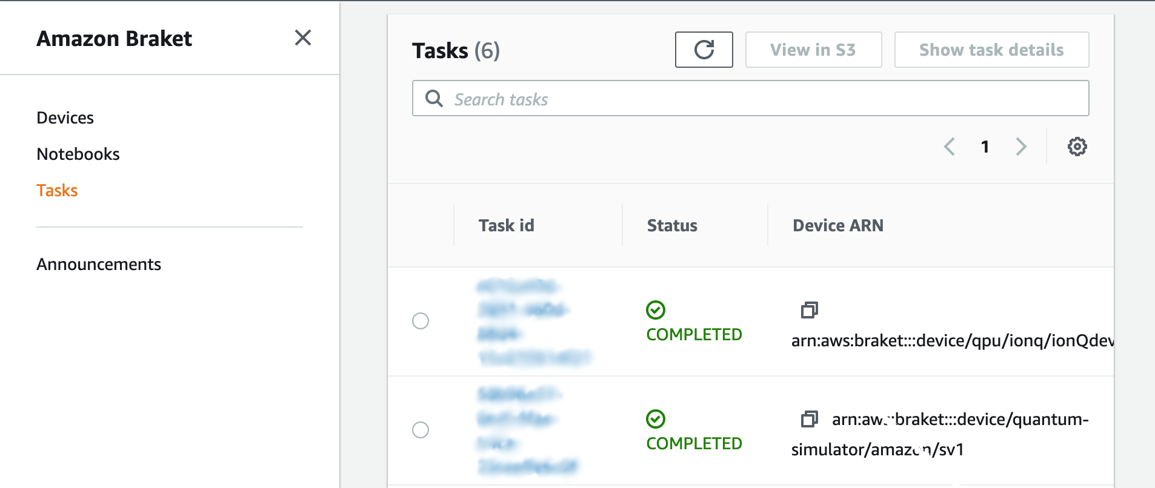Select the first task's radio button

421,321
